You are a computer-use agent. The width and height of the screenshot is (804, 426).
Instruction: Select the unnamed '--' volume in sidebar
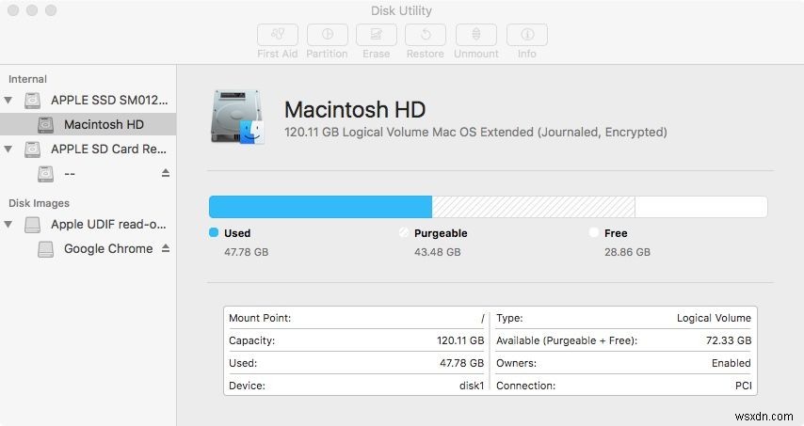pyautogui.click(x=88, y=174)
